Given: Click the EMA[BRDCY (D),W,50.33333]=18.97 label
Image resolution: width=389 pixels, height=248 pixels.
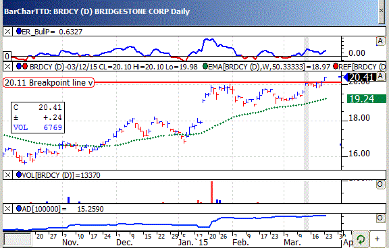Looking at the screenshot, I should 269,67.
